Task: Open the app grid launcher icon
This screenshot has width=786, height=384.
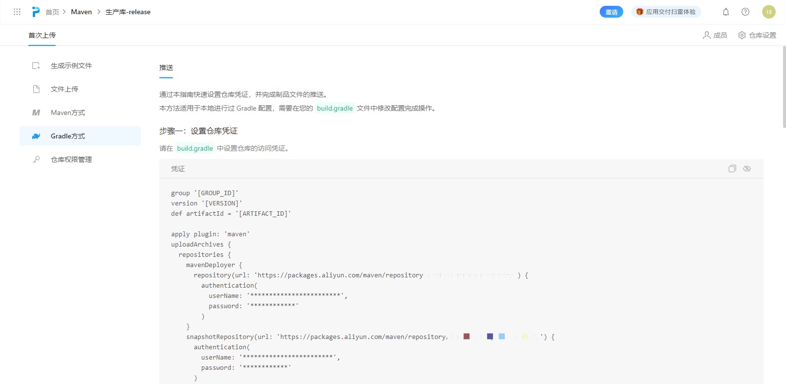Action: [17, 12]
